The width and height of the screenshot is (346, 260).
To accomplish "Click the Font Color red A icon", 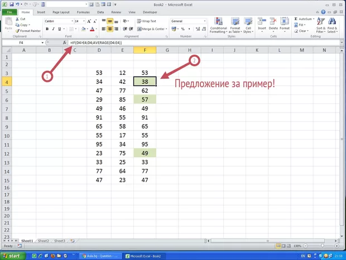I will coord(92,29).
